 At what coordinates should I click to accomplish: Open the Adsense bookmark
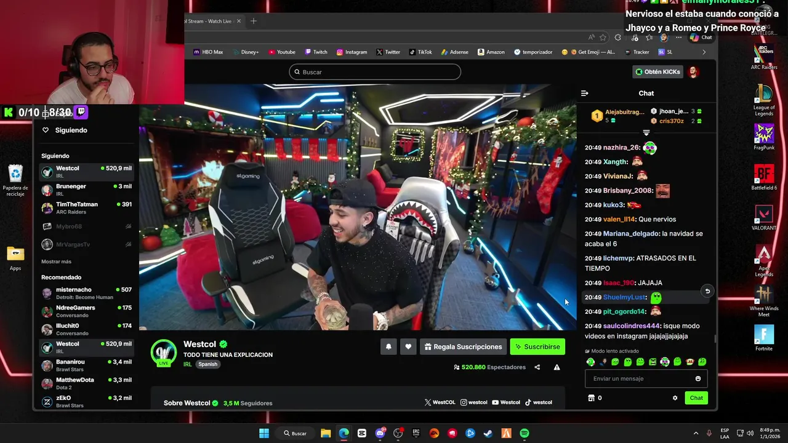pyautogui.click(x=454, y=52)
